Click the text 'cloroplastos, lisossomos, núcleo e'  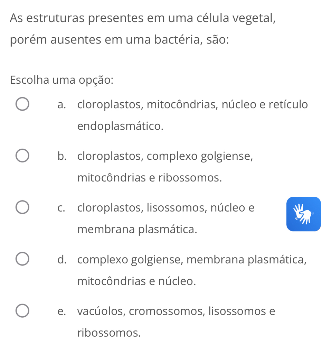coord(166,208)
